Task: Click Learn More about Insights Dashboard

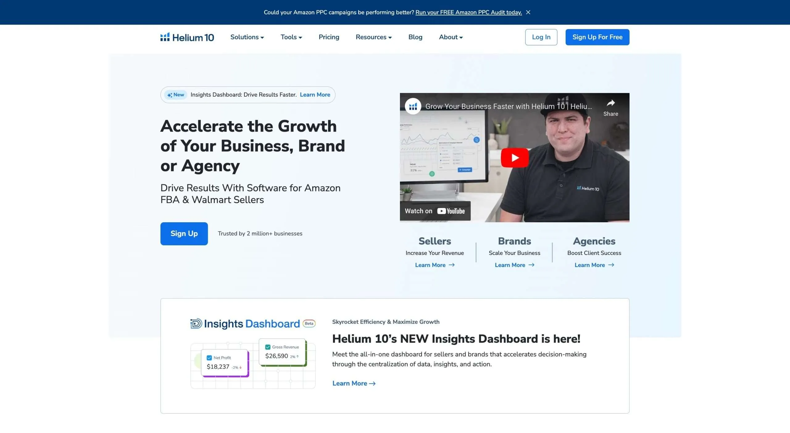Action: pos(354,383)
